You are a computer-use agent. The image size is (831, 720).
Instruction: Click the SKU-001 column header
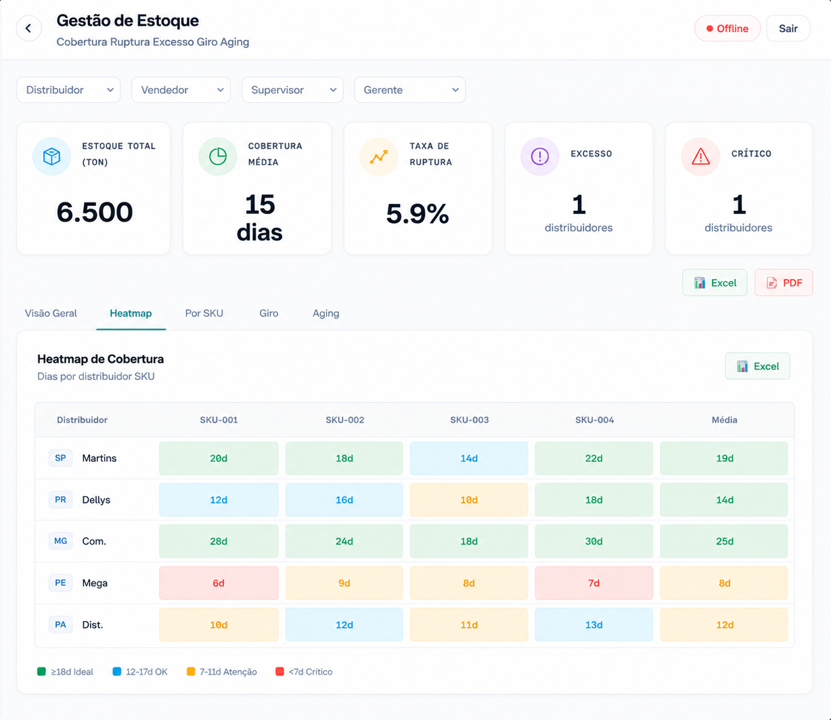click(x=219, y=420)
